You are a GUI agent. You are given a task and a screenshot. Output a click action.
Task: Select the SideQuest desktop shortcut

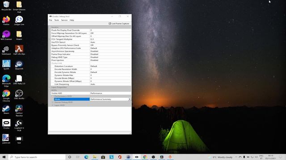(x=6, y=50)
